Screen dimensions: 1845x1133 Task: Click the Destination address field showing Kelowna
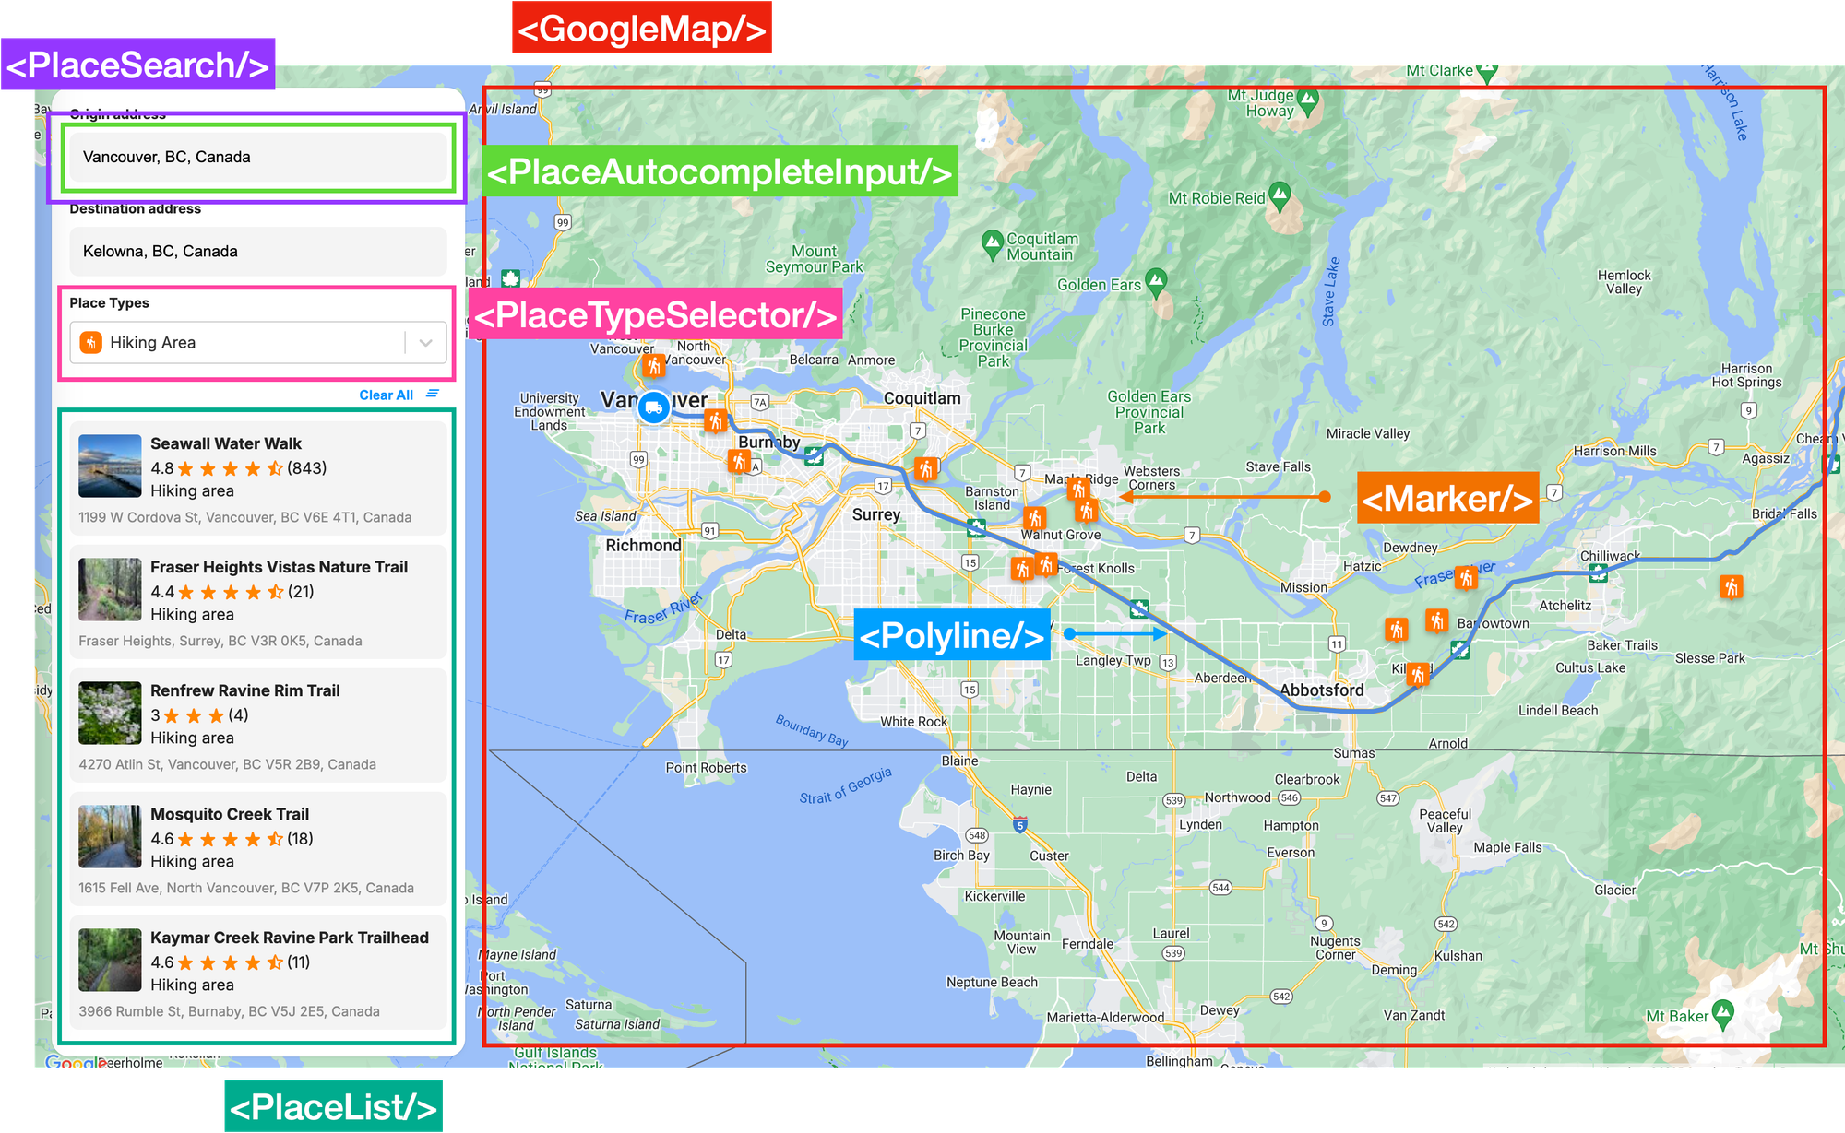coord(257,251)
